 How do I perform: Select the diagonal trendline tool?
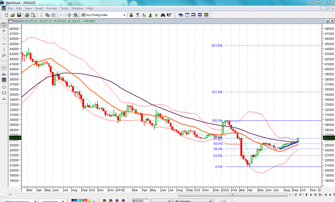[x=4, y=38]
